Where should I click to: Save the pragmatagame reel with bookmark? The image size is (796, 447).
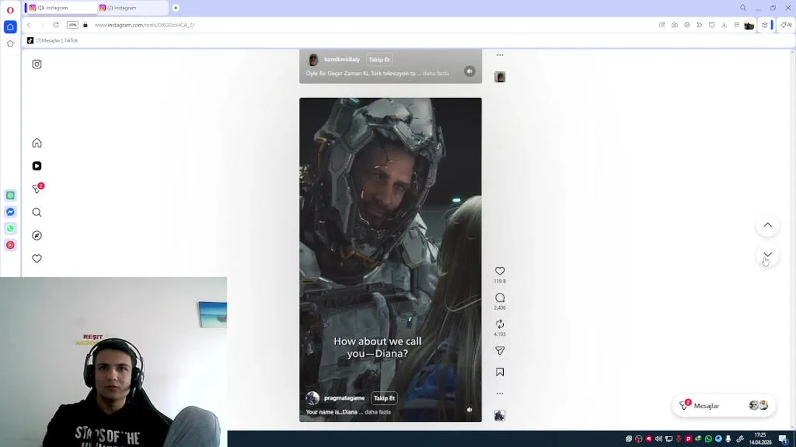tap(499, 372)
